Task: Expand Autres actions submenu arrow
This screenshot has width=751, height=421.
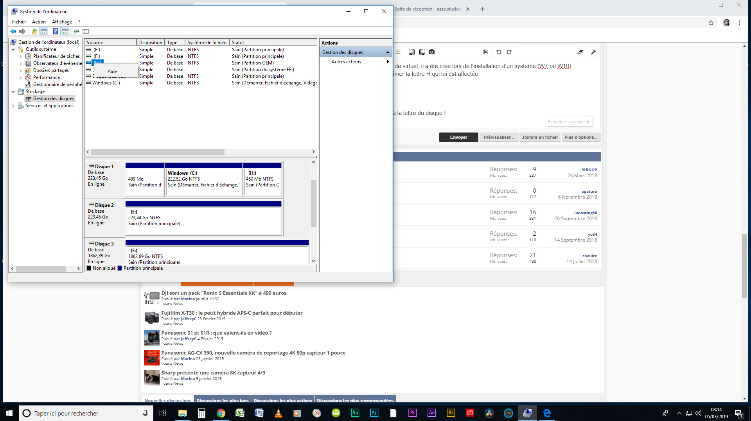Action: [x=388, y=62]
